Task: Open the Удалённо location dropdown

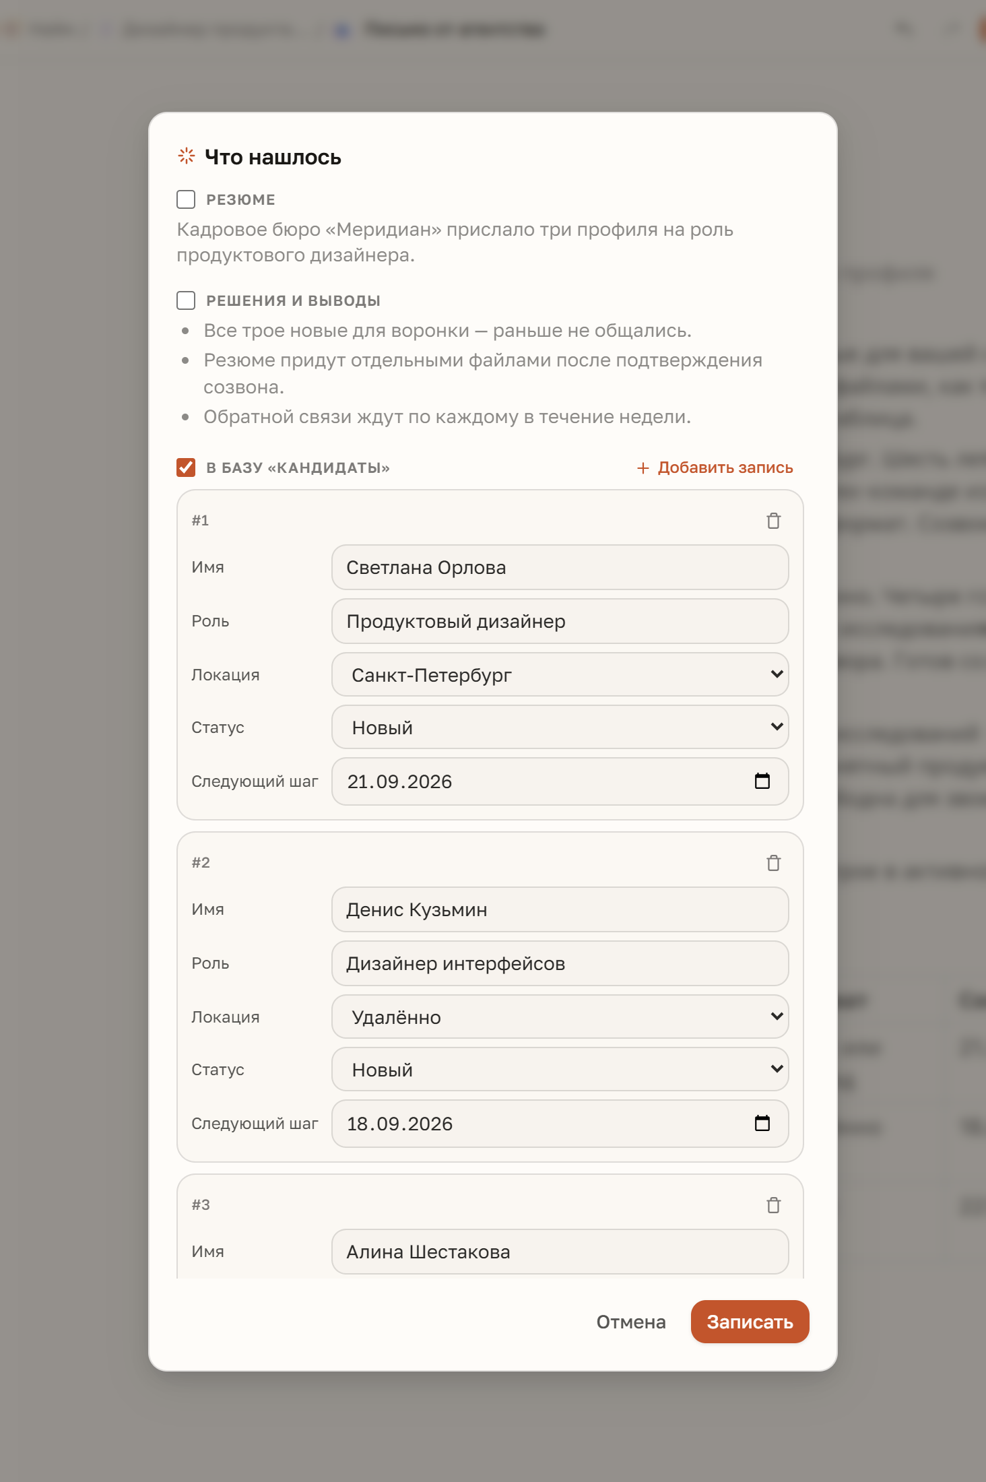Action: tap(560, 1017)
